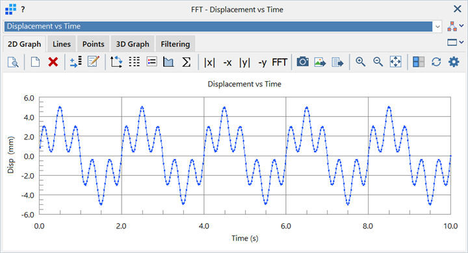Close the FFT window
This screenshot has height=253, width=468.
coord(457,9)
